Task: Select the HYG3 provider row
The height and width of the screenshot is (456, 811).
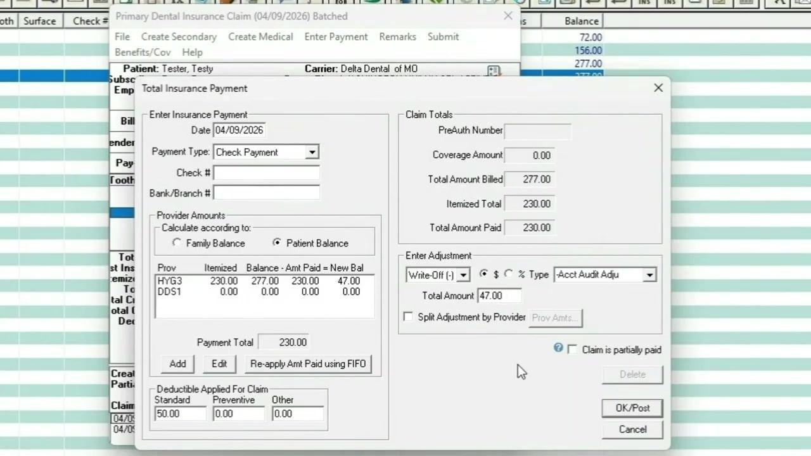Action: pyautogui.click(x=264, y=281)
